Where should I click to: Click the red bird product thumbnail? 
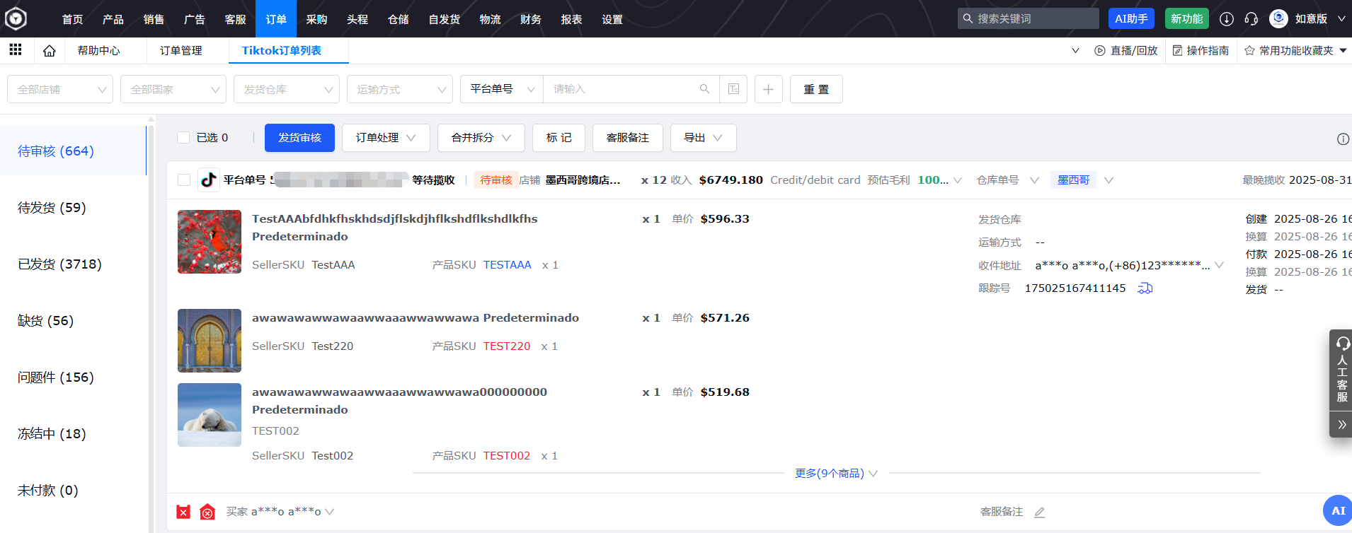(210, 242)
